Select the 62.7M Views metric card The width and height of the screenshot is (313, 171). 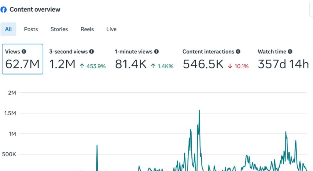click(23, 59)
